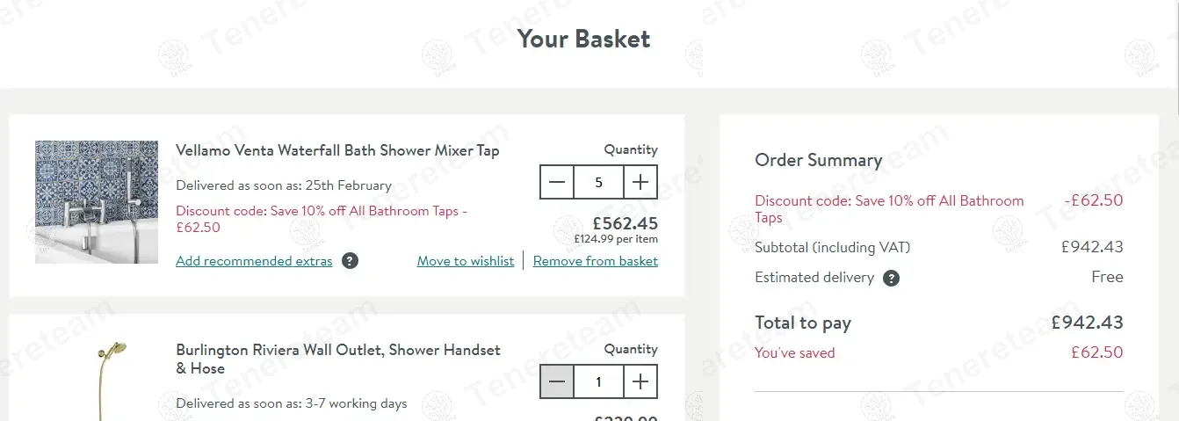Open help icon next to Estimated delivery
Screen dimensions: 1179x421
click(891, 279)
